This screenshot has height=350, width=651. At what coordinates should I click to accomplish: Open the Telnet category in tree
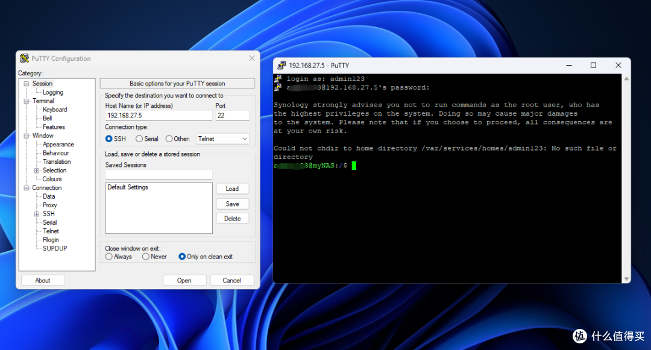coord(51,231)
